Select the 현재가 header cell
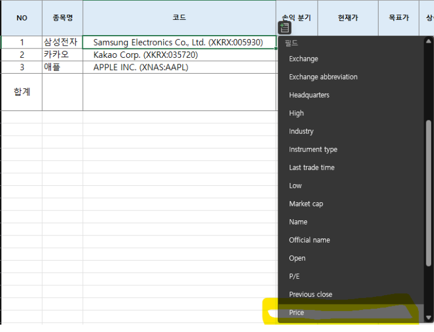Screen dimensions: 434x332 pos(348,18)
